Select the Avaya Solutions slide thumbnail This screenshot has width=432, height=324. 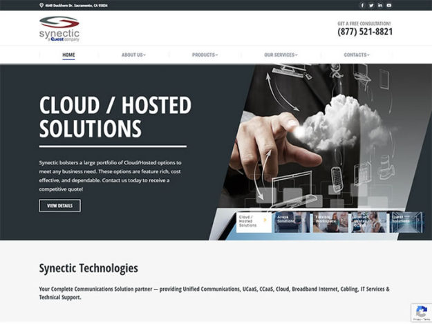tap(292, 222)
